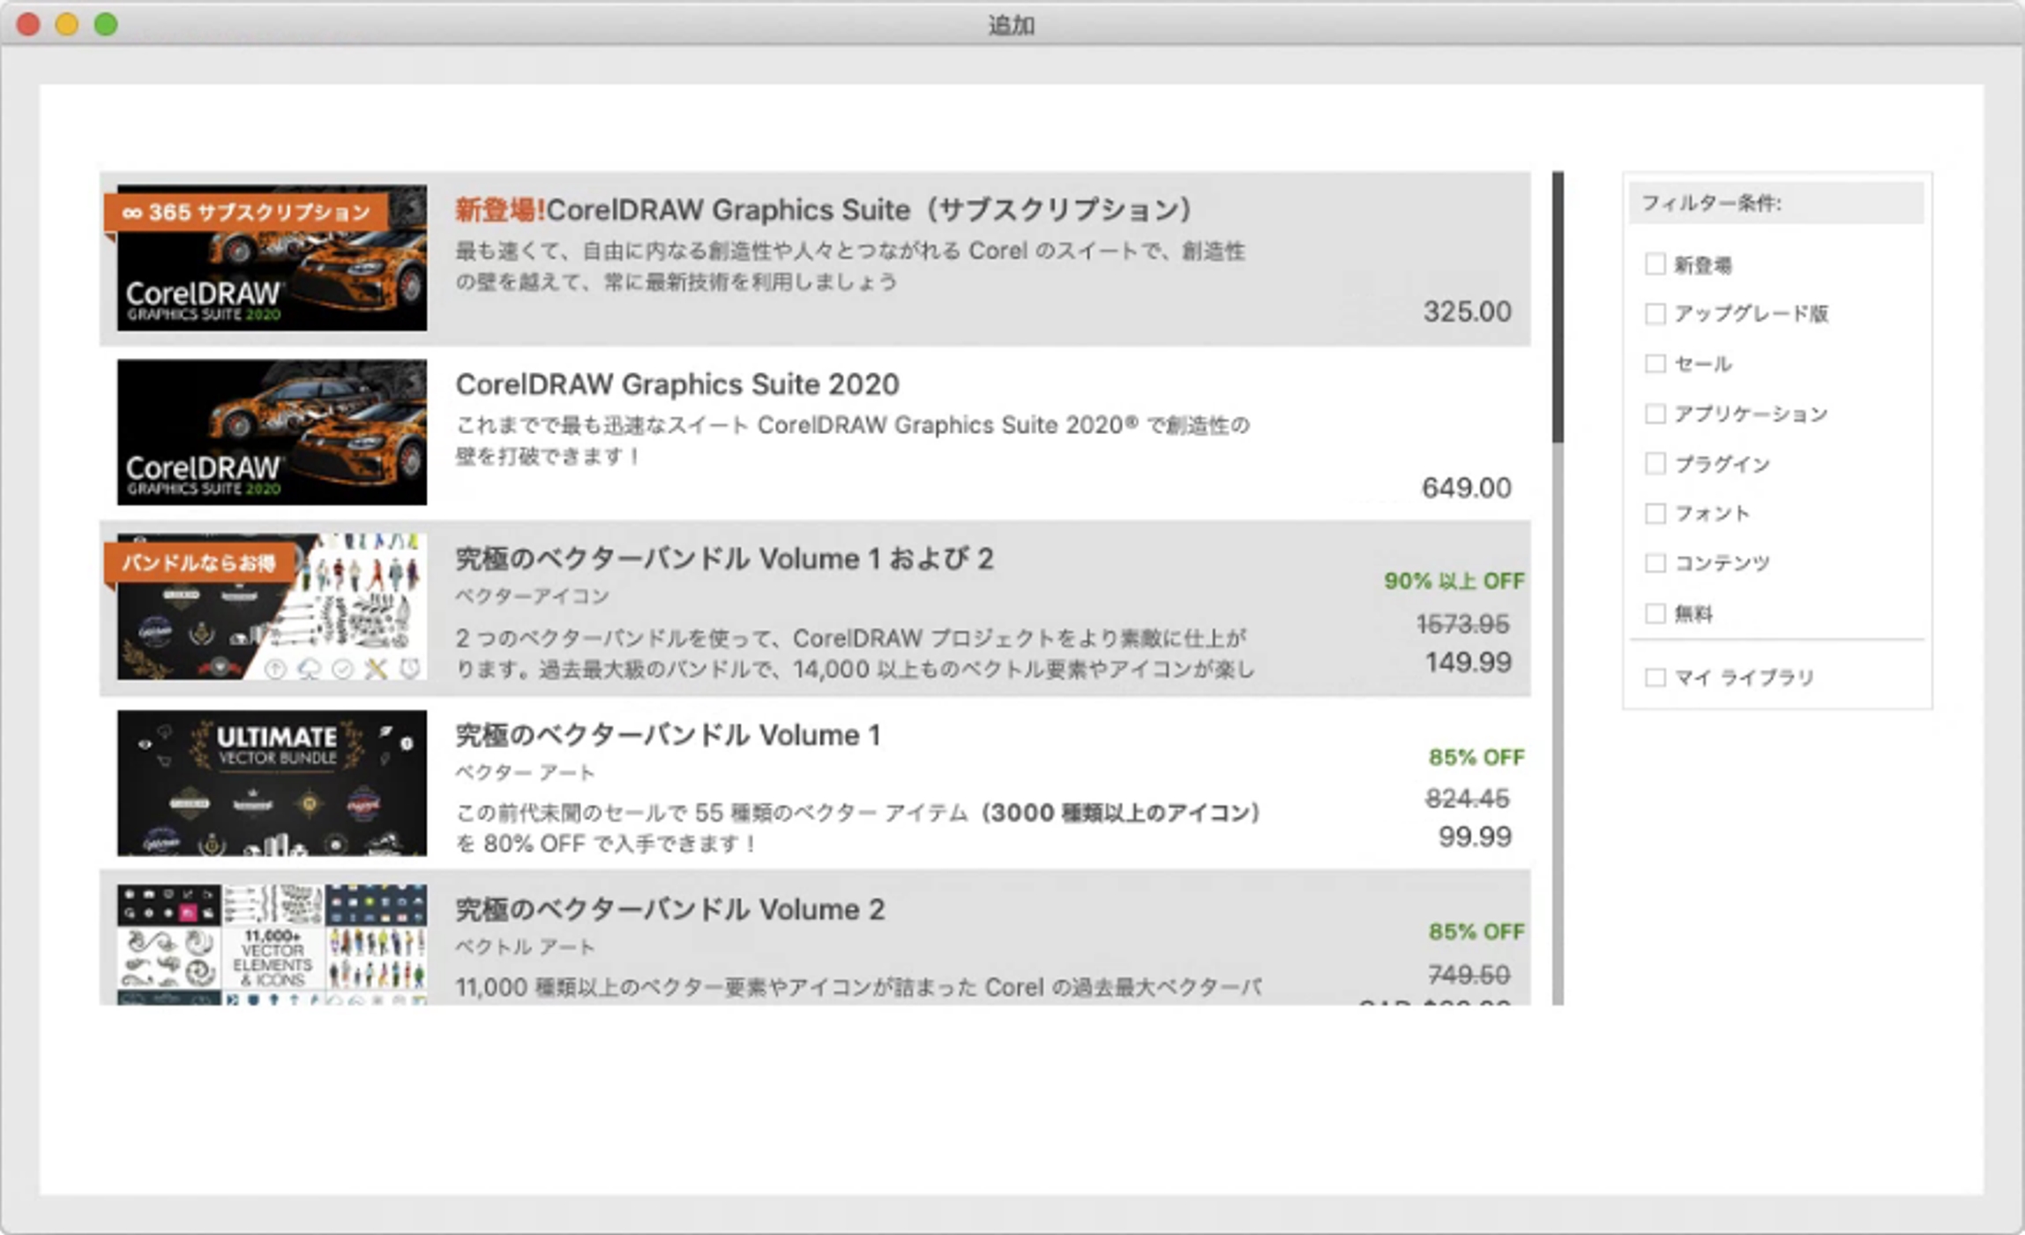Enable the コンテンツ filter checkbox
Image resolution: width=2025 pixels, height=1235 pixels.
coord(1655,563)
